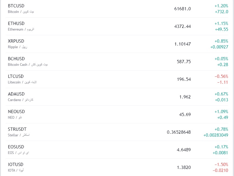The image size is (234, 176).
Task: Open the NEOUSD ticker
Action: click(16, 112)
